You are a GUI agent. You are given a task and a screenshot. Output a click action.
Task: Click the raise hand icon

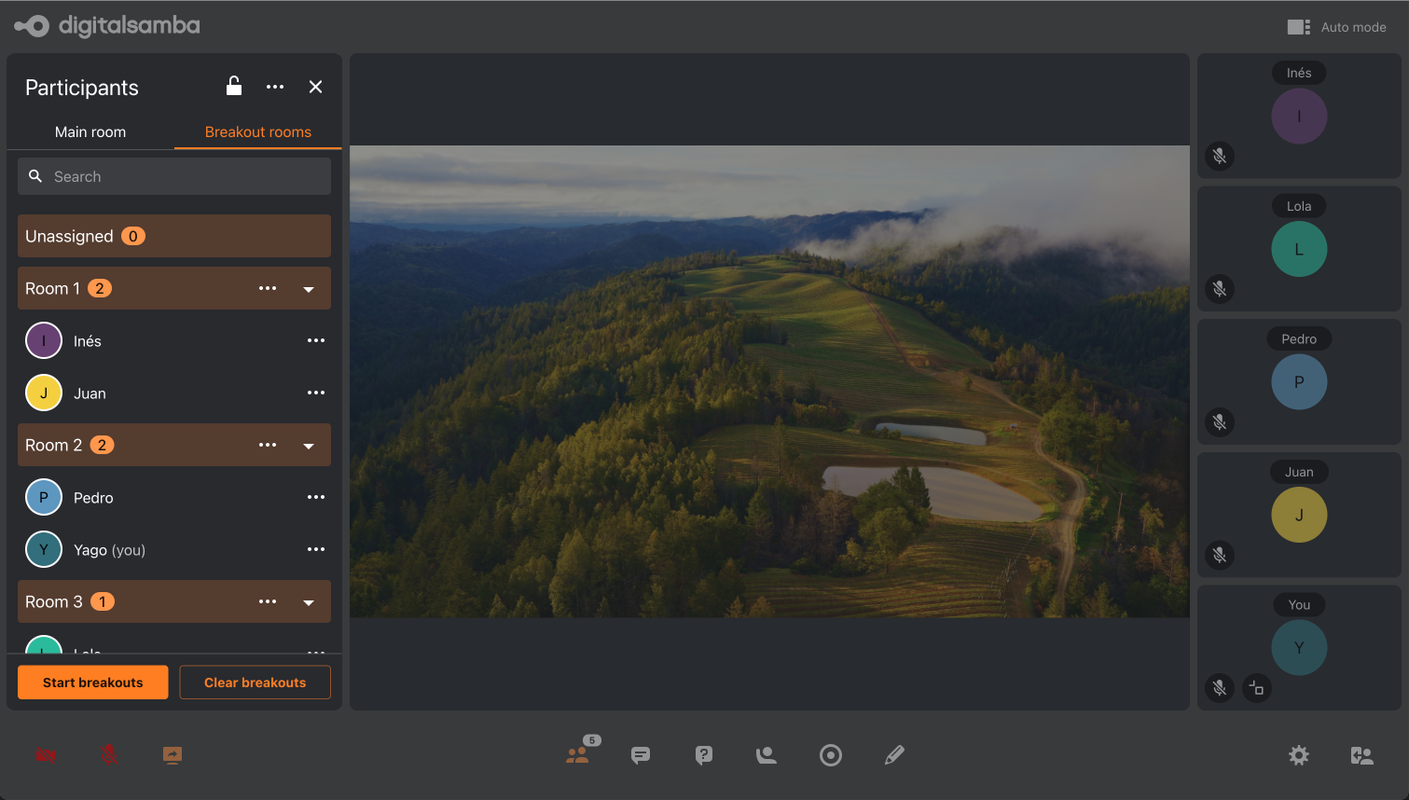pos(767,755)
